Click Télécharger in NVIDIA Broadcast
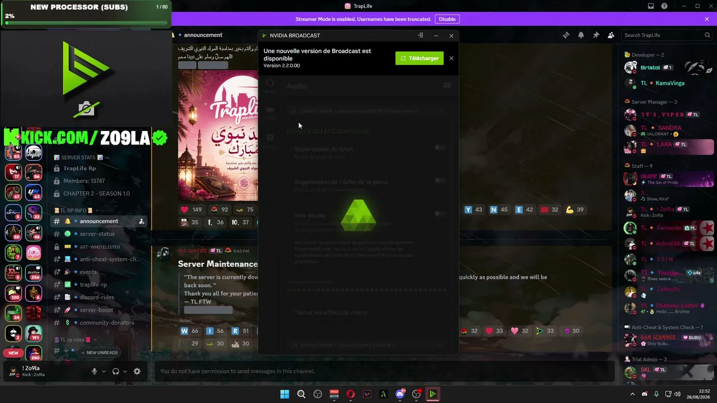This screenshot has width=717, height=403. click(x=419, y=58)
